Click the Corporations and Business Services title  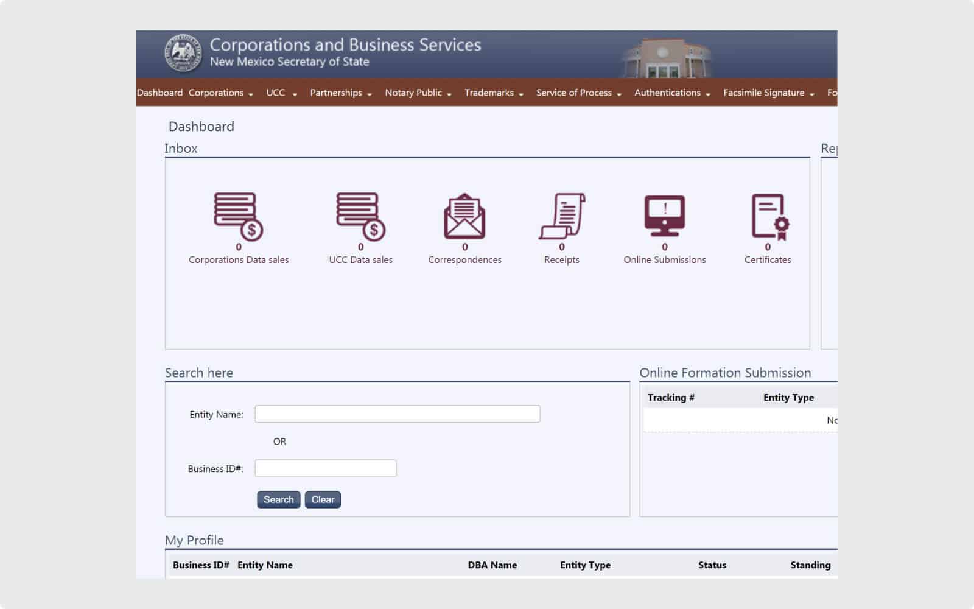(x=345, y=45)
